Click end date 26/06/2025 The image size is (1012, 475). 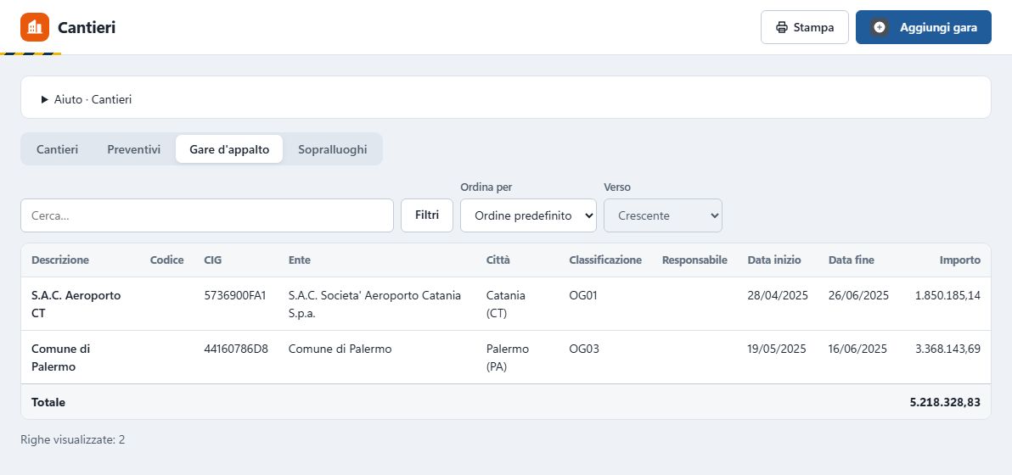click(858, 295)
